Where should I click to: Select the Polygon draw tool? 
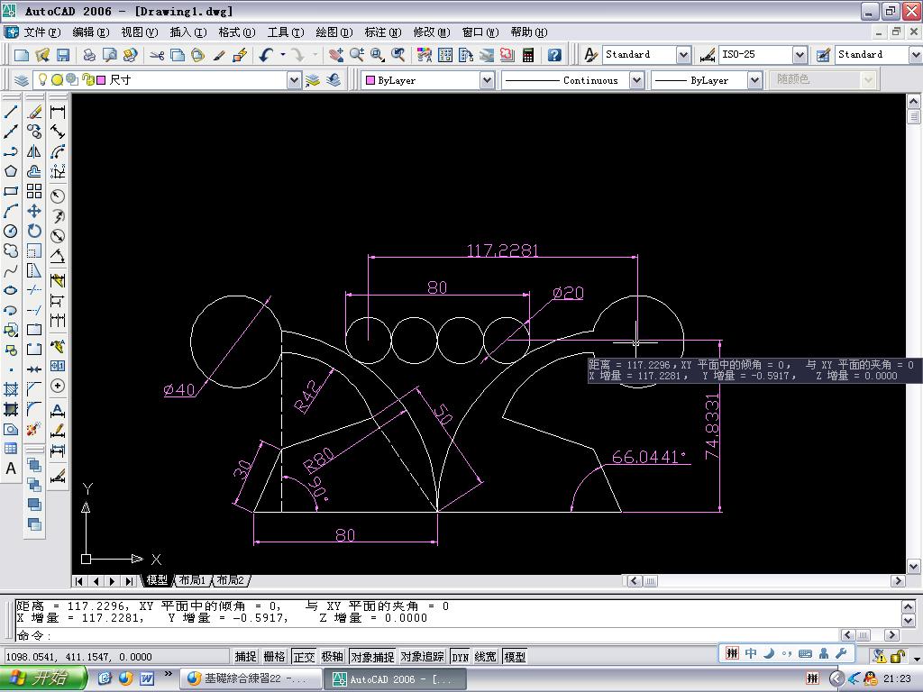(11, 171)
